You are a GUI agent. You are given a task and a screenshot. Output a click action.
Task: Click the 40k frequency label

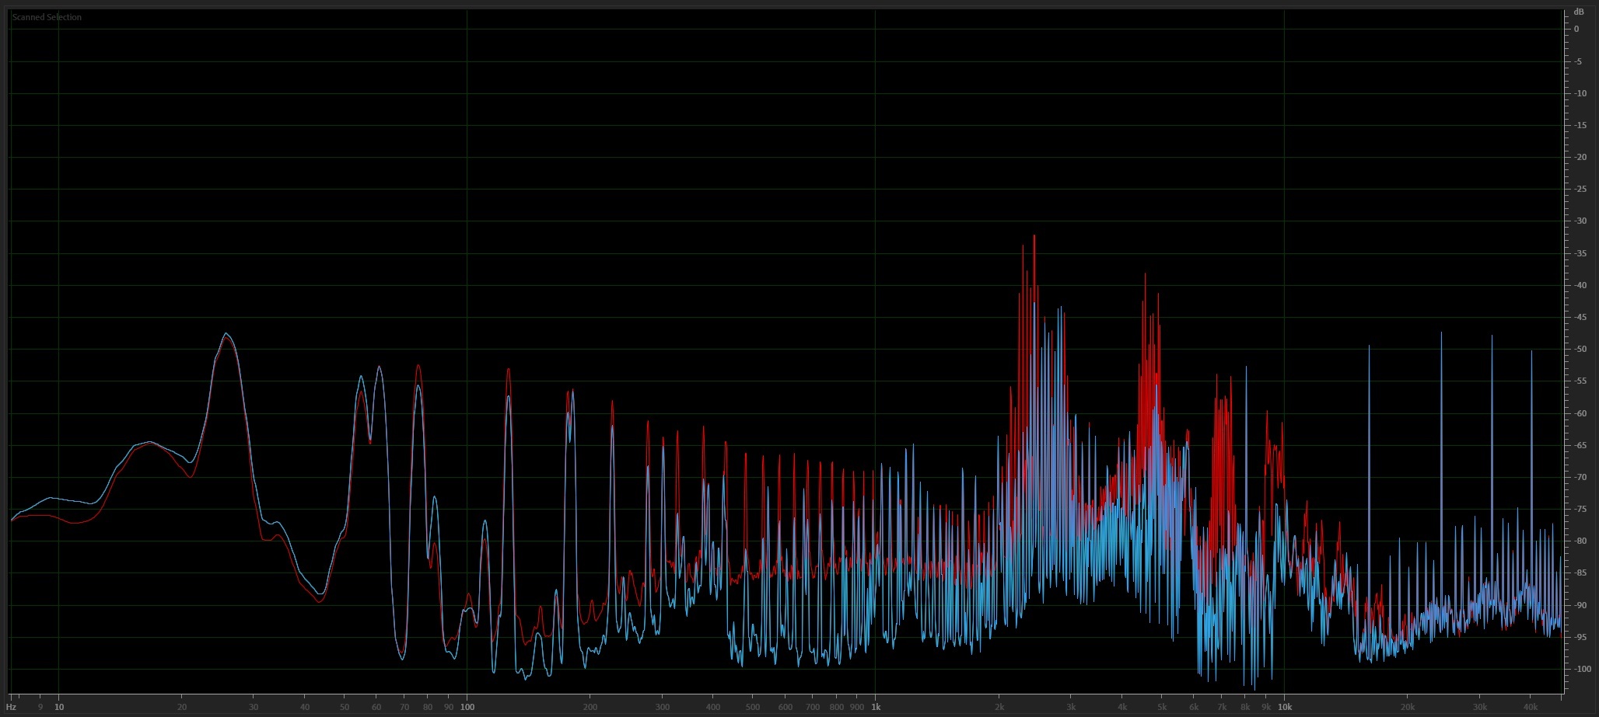pos(1531,707)
